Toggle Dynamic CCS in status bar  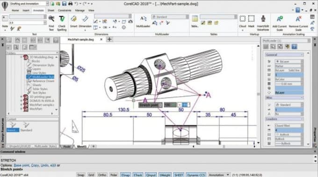[x=195, y=175]
